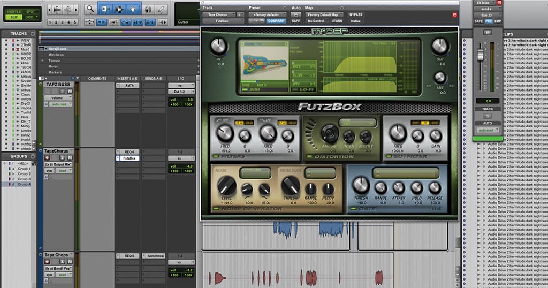Screen dimensions: 548x288
Task: Click the MIX dry/wet knob
Action: pyautogui.click(x=440, y=78)
